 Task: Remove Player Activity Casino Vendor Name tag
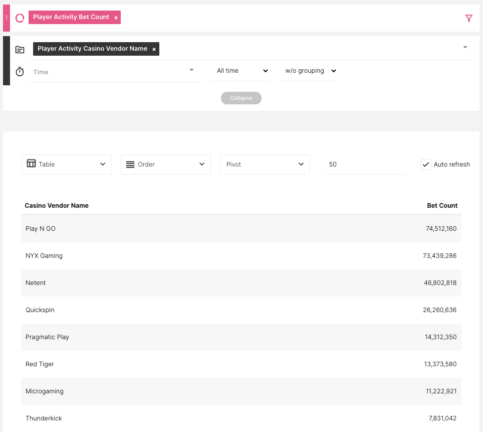pyautogui.click(x=154, y=49)
